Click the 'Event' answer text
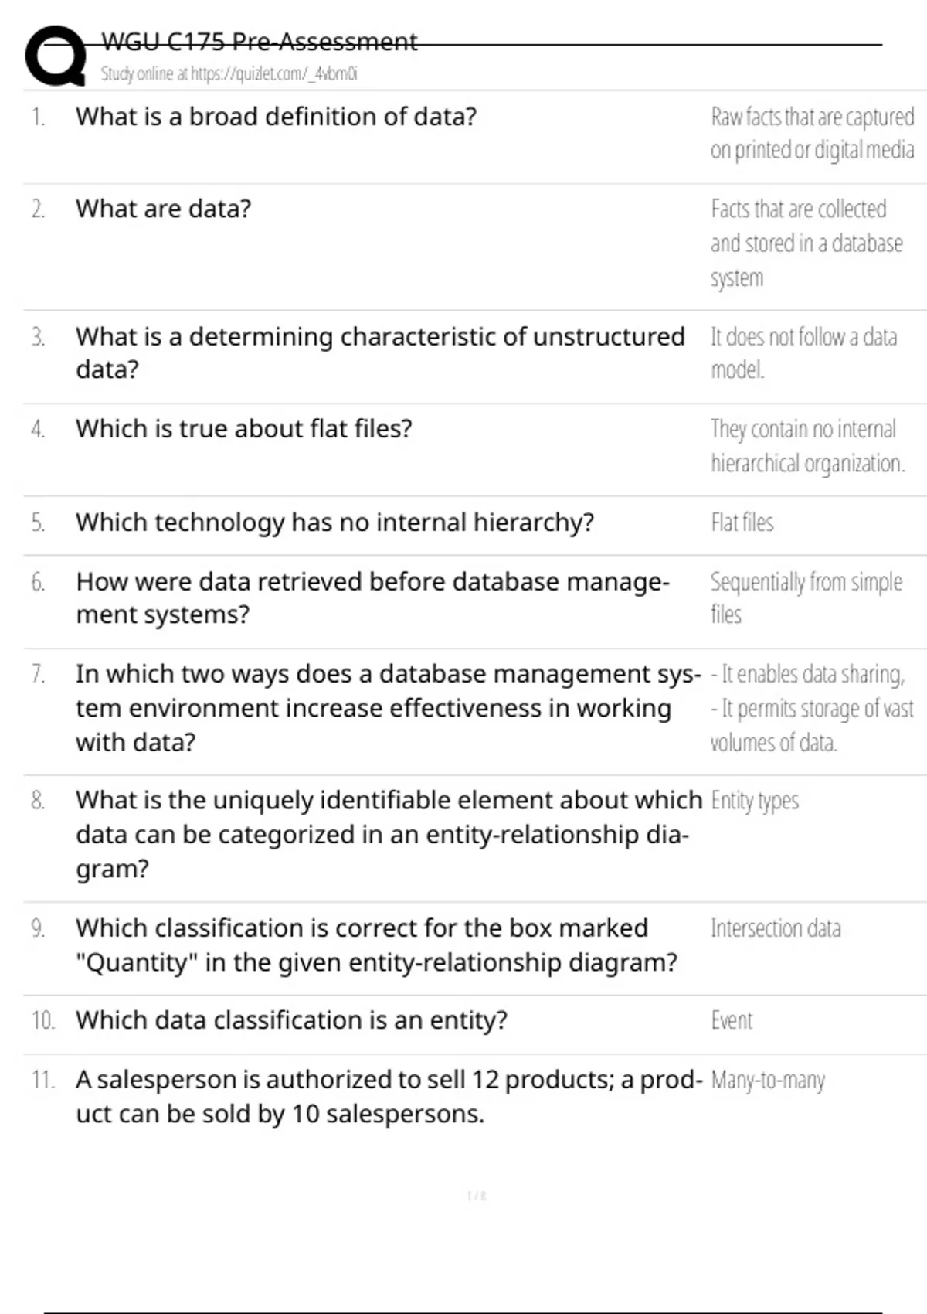The width and height of the screenshot is (927, 1314). [732, 1020]
